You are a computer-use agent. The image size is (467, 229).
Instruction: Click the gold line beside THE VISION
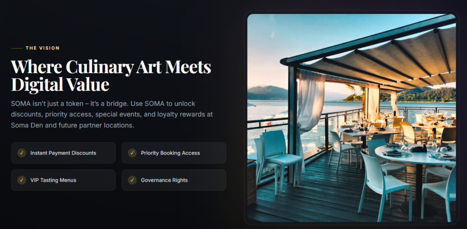pyautogui.click(x=17, y=48)
